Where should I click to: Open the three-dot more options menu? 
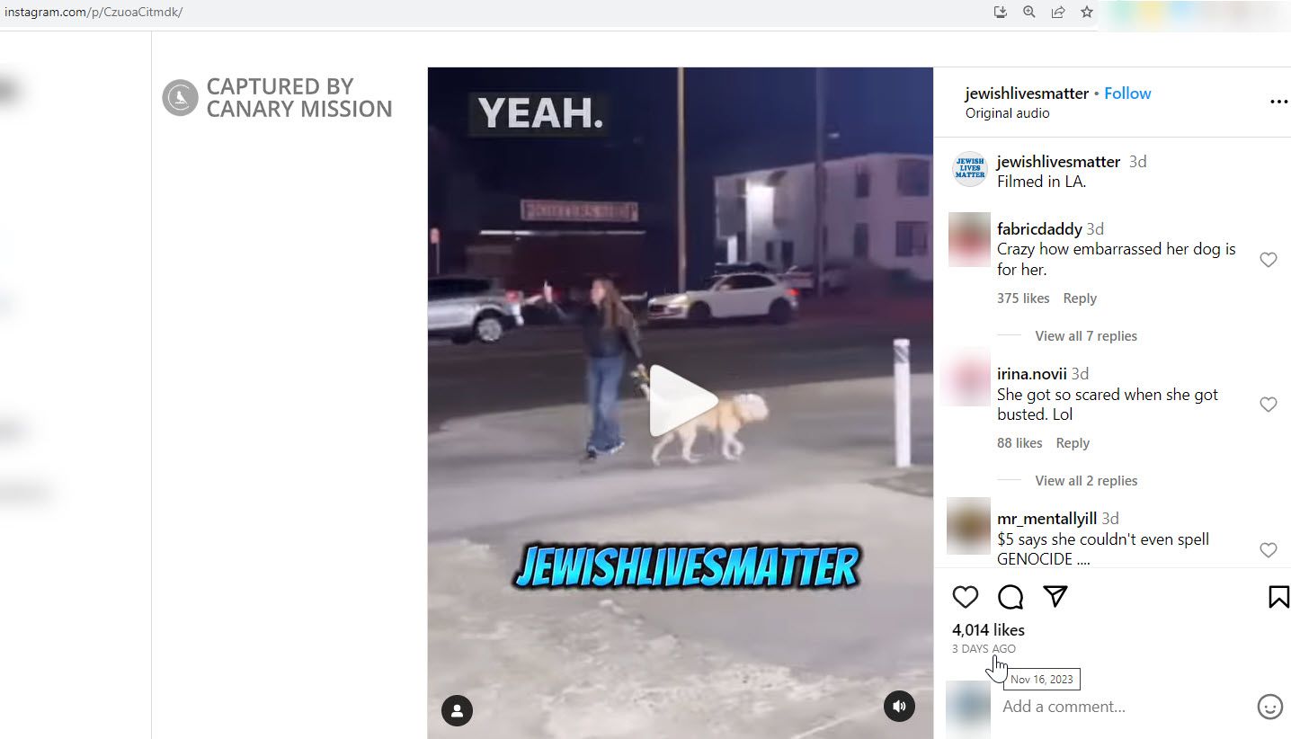click(1278, 102)
